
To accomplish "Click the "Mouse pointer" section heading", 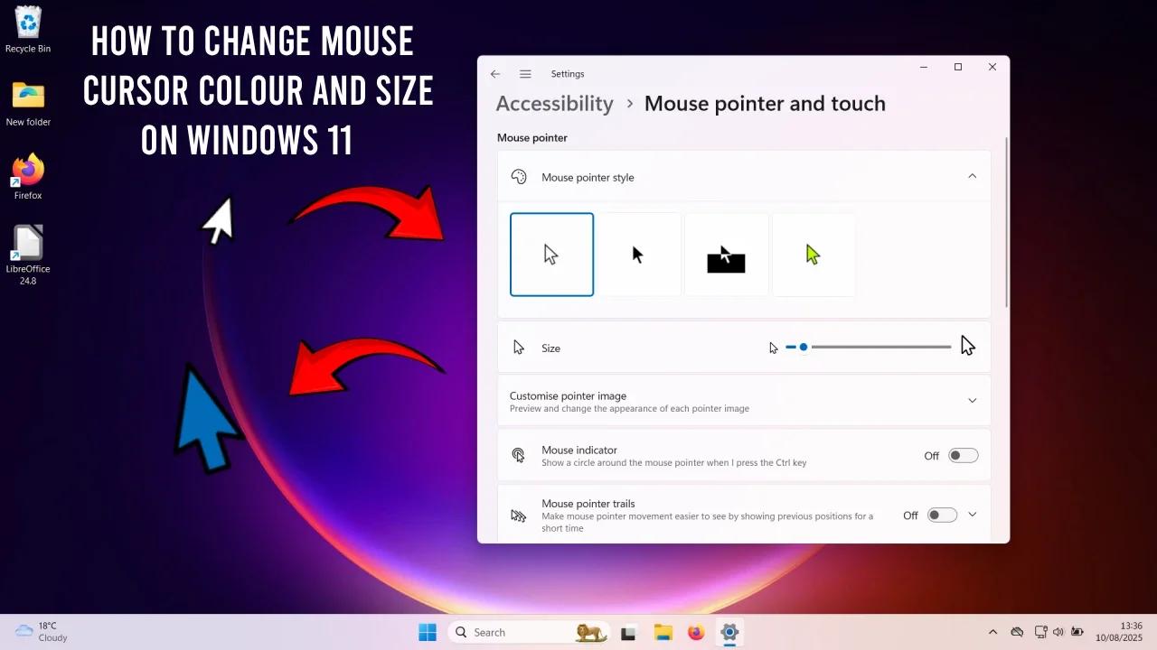I will click(x=532, y=138).
